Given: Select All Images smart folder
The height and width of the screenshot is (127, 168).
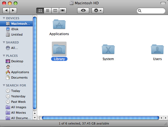Looking at the screenshot, I should point(16,107).
